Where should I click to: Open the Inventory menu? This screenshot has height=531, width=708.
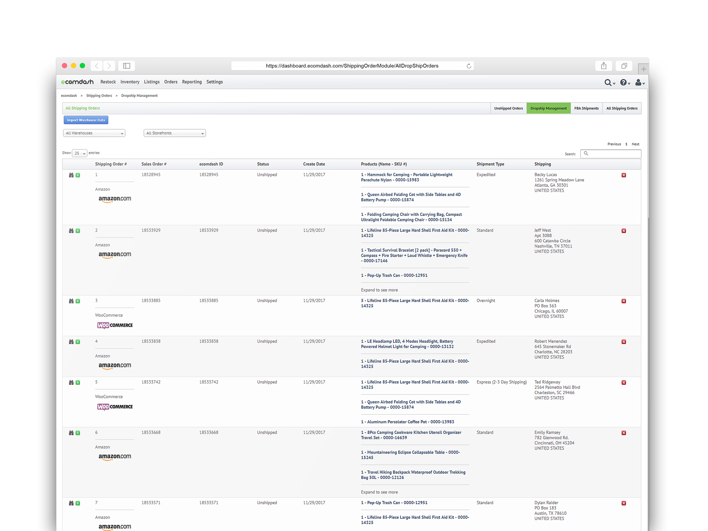[x=130, y=82]
